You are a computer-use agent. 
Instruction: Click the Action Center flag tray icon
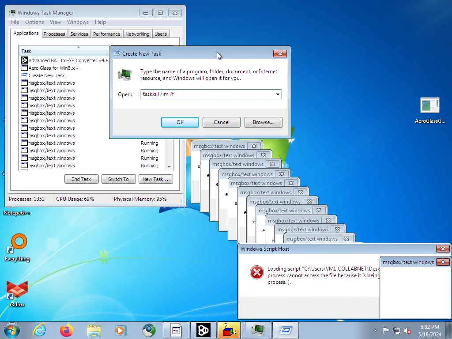(x=386, y=331)
